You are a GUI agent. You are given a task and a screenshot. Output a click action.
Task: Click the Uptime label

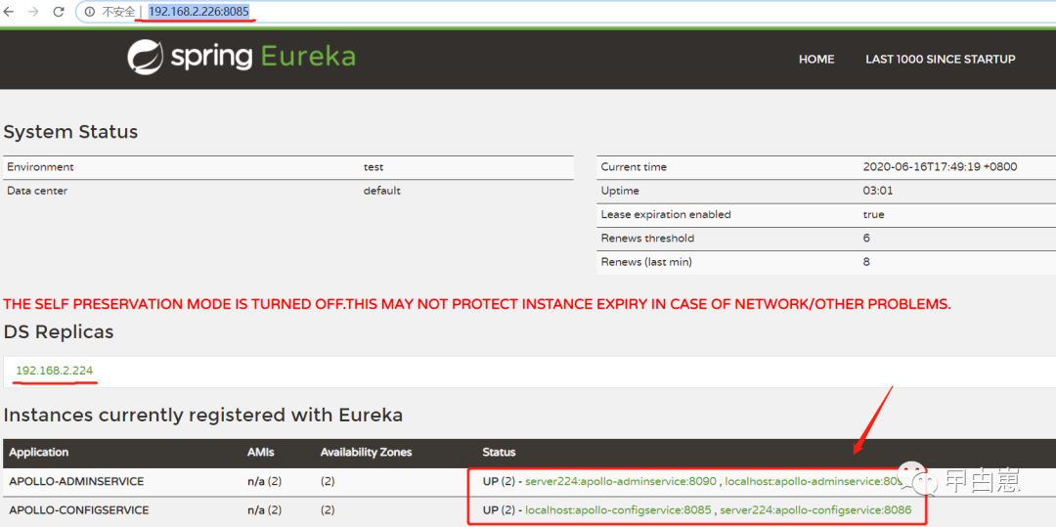point(620,191)
